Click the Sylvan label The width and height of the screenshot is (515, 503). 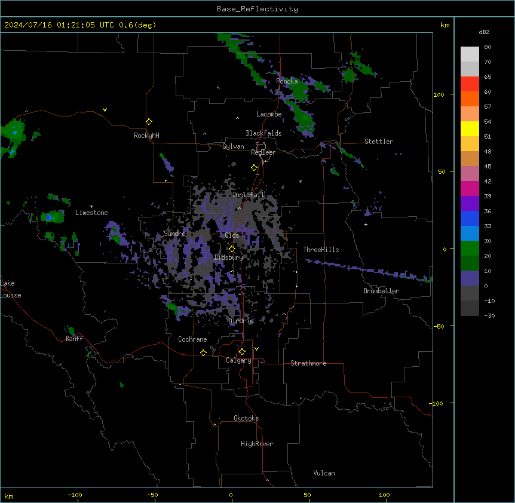point(233,146)
